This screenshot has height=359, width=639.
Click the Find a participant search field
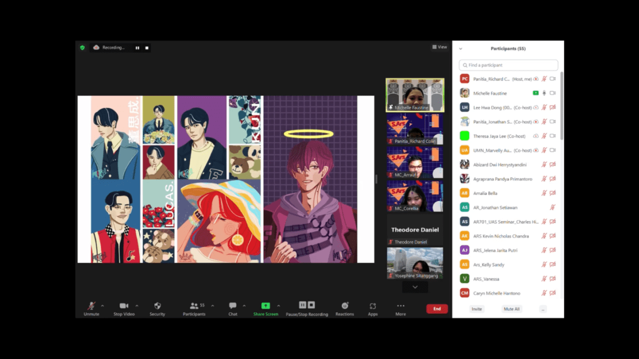coord(509,65)
